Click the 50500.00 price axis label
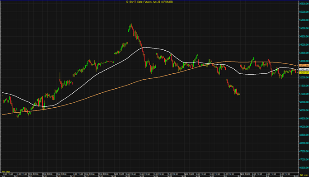This screenshot has width=309, height=177. [x=304, y=102]
